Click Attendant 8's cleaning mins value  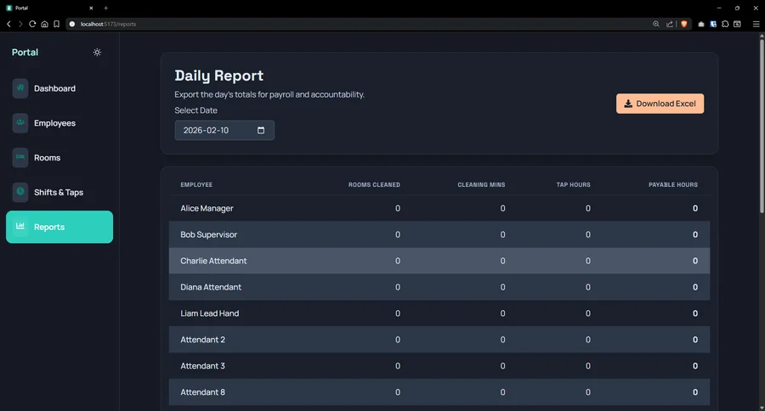(502, 392)
